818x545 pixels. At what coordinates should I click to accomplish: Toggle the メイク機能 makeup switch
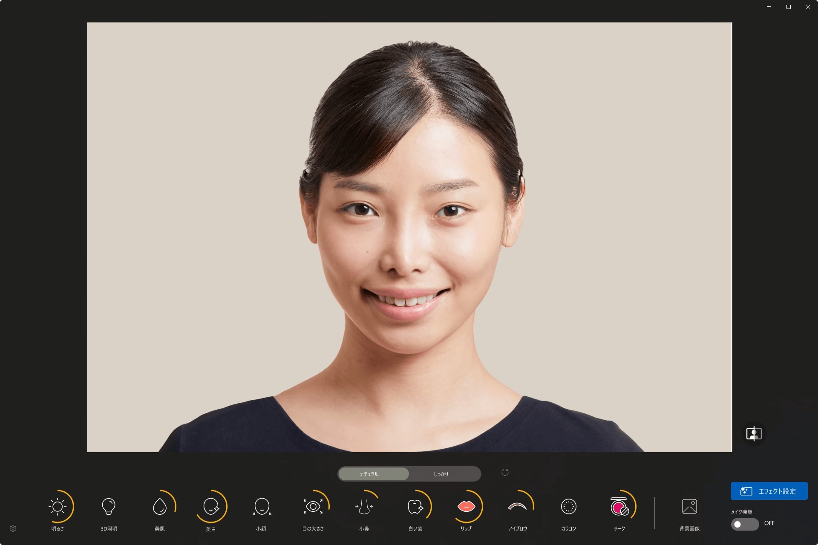[x=744, y=524]
